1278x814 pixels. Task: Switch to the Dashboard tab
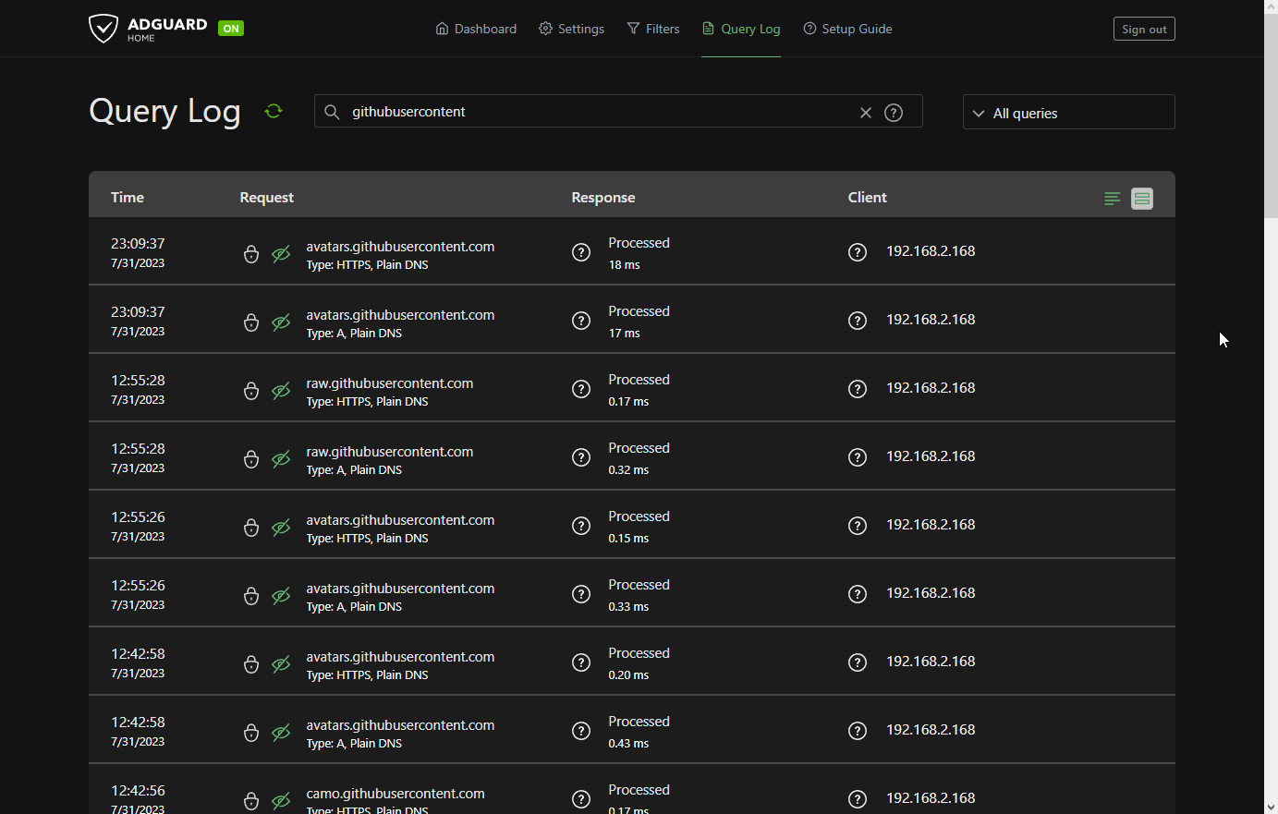[x=475, y=29]
